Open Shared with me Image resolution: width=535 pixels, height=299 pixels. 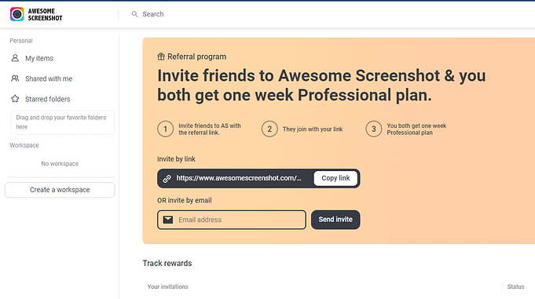(x=49, y=78)
